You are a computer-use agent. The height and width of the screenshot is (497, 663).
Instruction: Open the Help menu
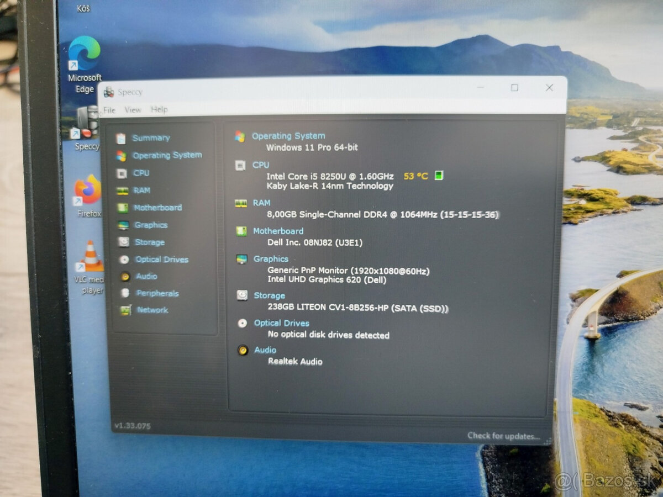coord(159,109)
